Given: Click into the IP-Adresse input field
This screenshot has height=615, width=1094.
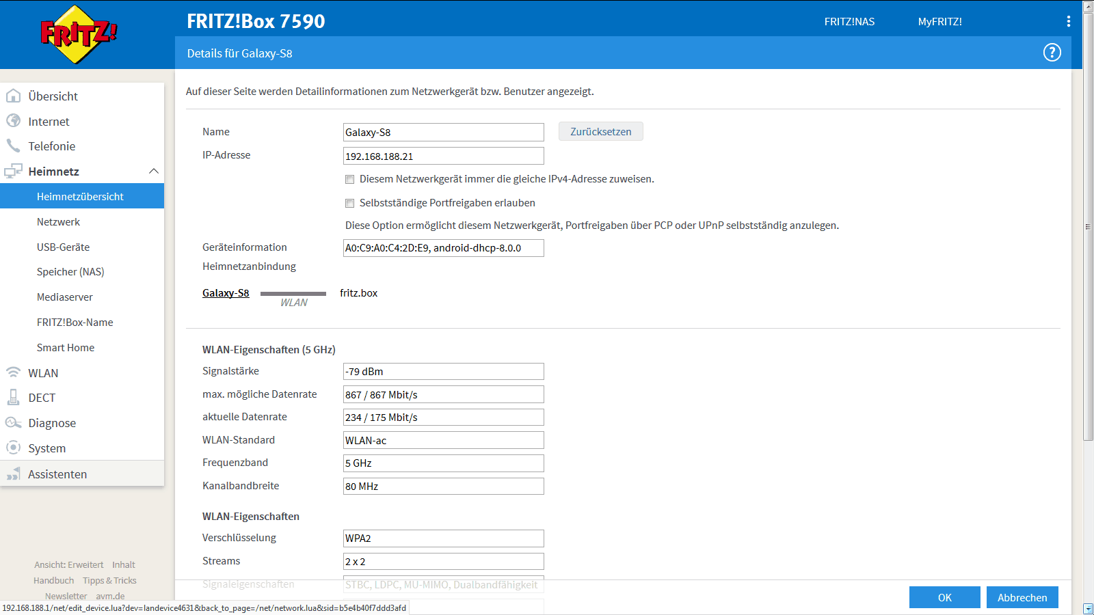Looking at the screenshot, I should pyautogui.click(x=443, y=156).
